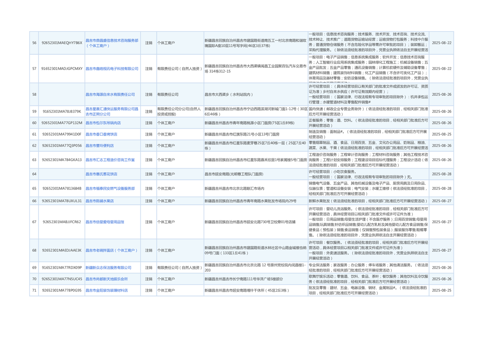Image resolution: width=492 pixels, height=347 pixels.
Task: Open the 昌吉市包尔东吊锅肉店 link
Action: tap(103, 123)
